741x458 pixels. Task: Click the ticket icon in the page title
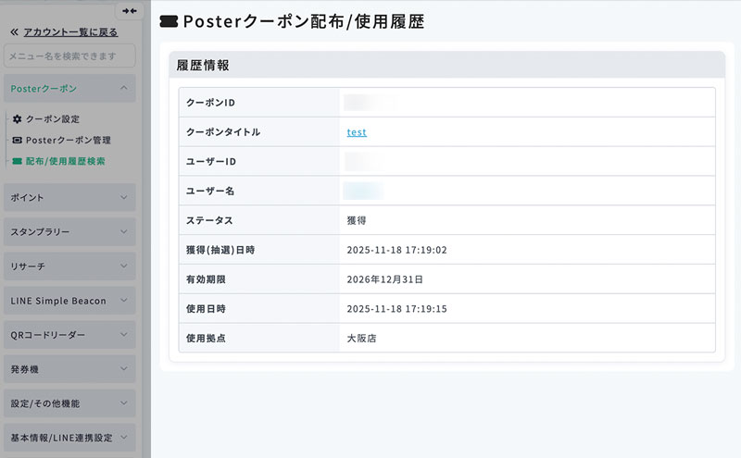point(169,19)
